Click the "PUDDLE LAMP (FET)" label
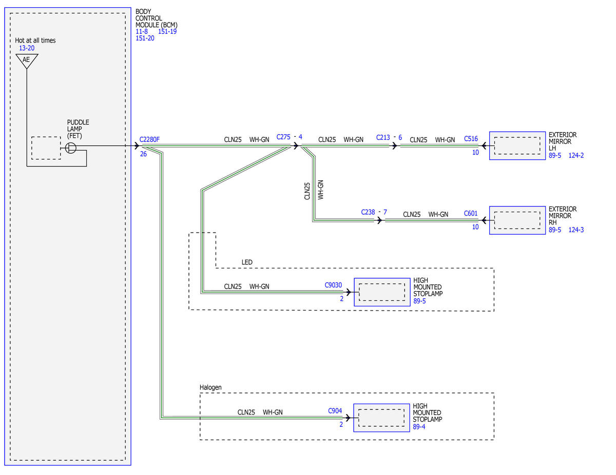 (x=78, y=129)
